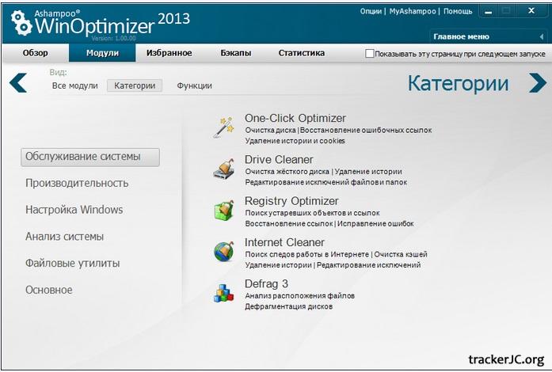Go to next view with right arrow
552x372 pixels.
[x=538, y=82]
